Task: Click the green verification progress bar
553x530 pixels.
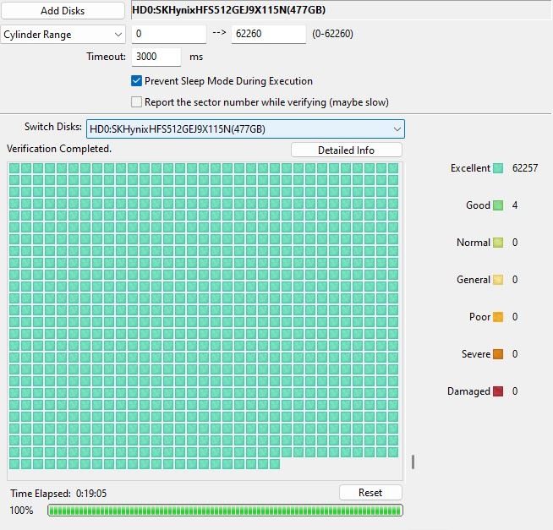Action: point(225,511)
